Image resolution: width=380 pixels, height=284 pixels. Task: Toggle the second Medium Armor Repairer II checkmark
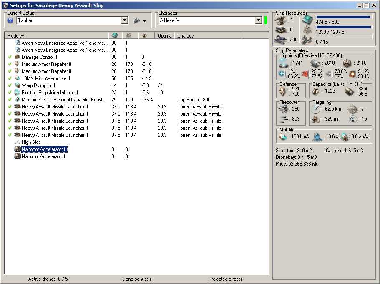coord(10,71)
